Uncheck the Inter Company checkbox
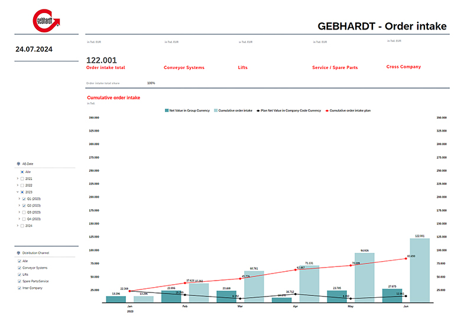Image resolution: width=461 pixels, height=319 pixels. (x=20, y=288)
